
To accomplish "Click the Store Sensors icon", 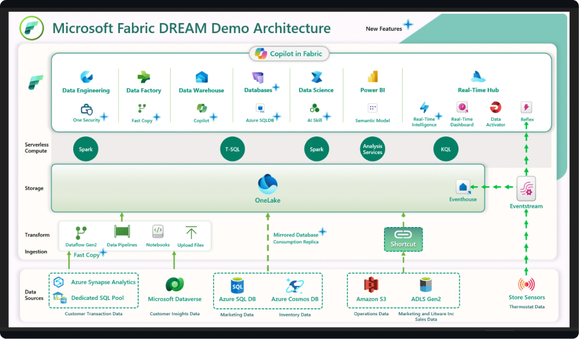I will click(526, 285).
